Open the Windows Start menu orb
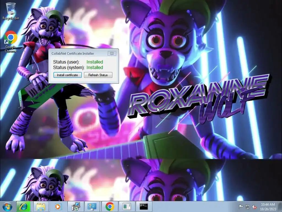This screenshot has height=212, width=282. point(7,206)
